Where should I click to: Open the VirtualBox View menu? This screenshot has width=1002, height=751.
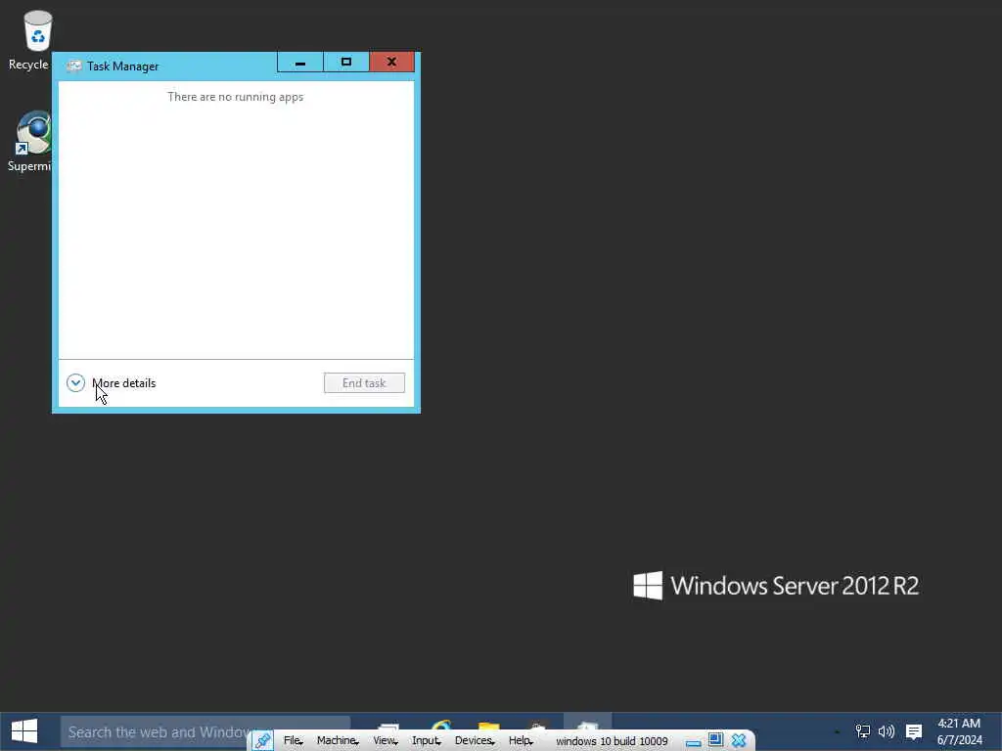click(386, 741)
